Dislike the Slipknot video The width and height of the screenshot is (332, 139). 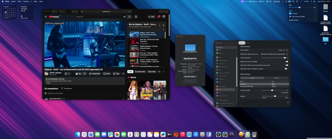(84, 74)
